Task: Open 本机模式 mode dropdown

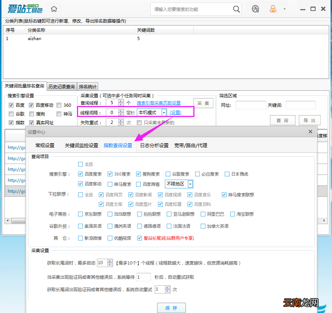Action: (x=164, y=113)
